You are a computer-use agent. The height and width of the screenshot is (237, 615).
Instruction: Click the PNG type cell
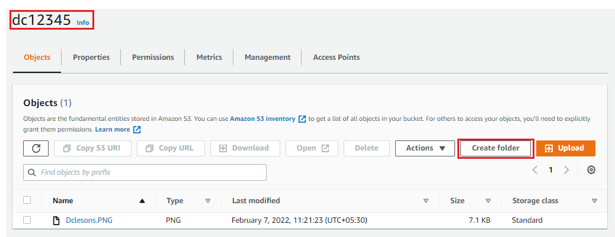point(174,220)
